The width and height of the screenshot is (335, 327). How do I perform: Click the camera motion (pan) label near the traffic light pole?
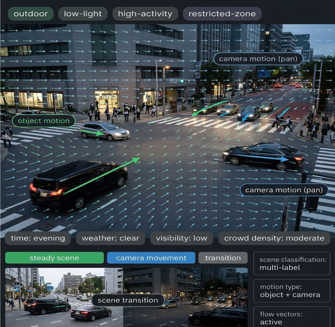click(284, 190)
